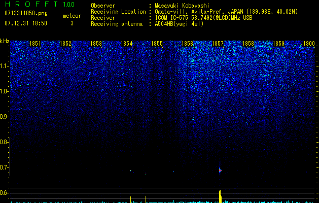Click the 1.0 frequency axis label
Screen dimensions: 319x203
click(x=5, y=92)
